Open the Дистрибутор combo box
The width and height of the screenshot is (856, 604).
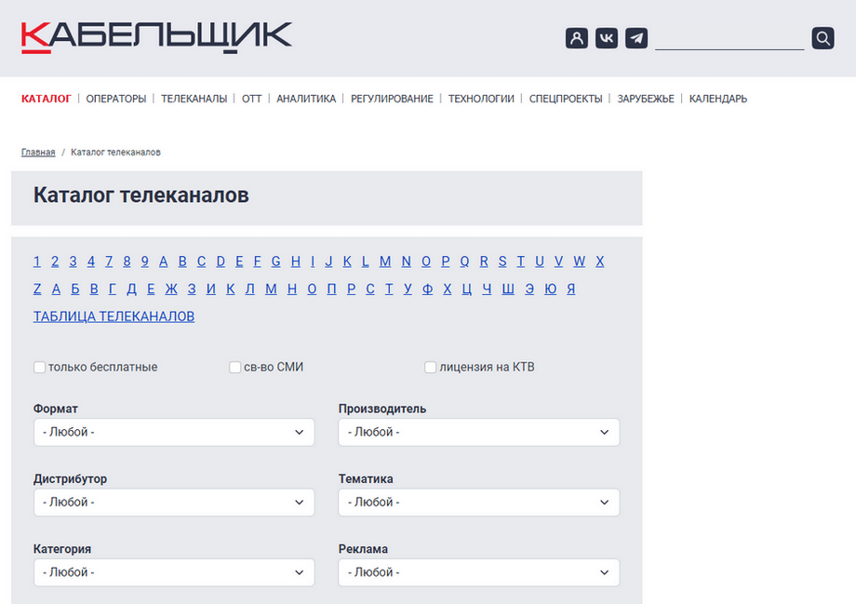coord(174,502)
